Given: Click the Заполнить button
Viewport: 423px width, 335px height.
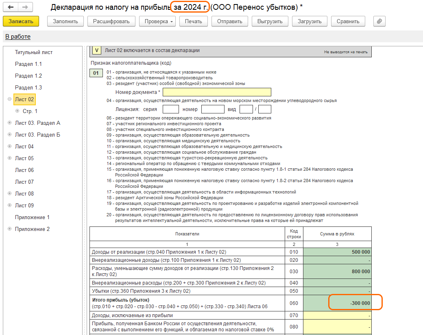Looking at the screenshot, I should pyautogui.click(x=65, y=21).
